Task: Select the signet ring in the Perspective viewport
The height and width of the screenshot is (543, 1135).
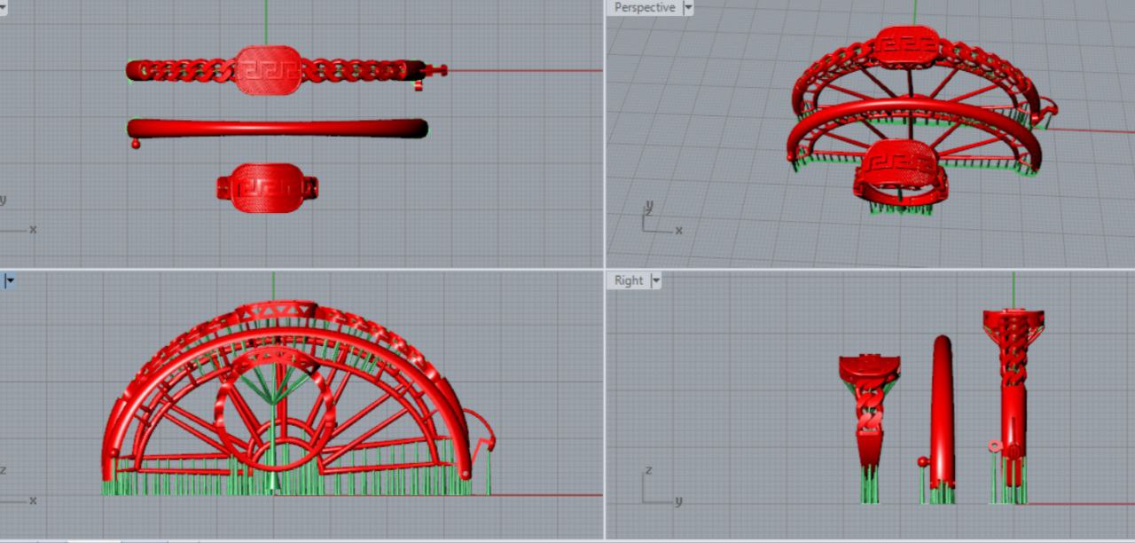Action: [x=901, y=174]
